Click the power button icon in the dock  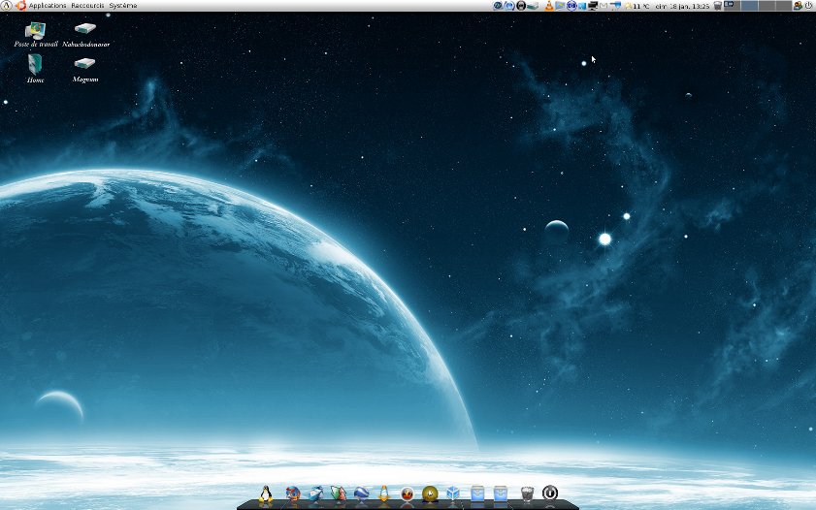coord(550,493)
